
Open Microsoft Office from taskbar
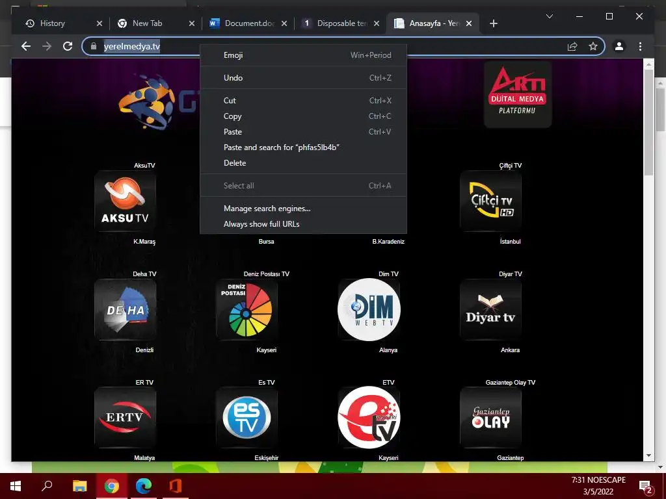click(176, 486)
